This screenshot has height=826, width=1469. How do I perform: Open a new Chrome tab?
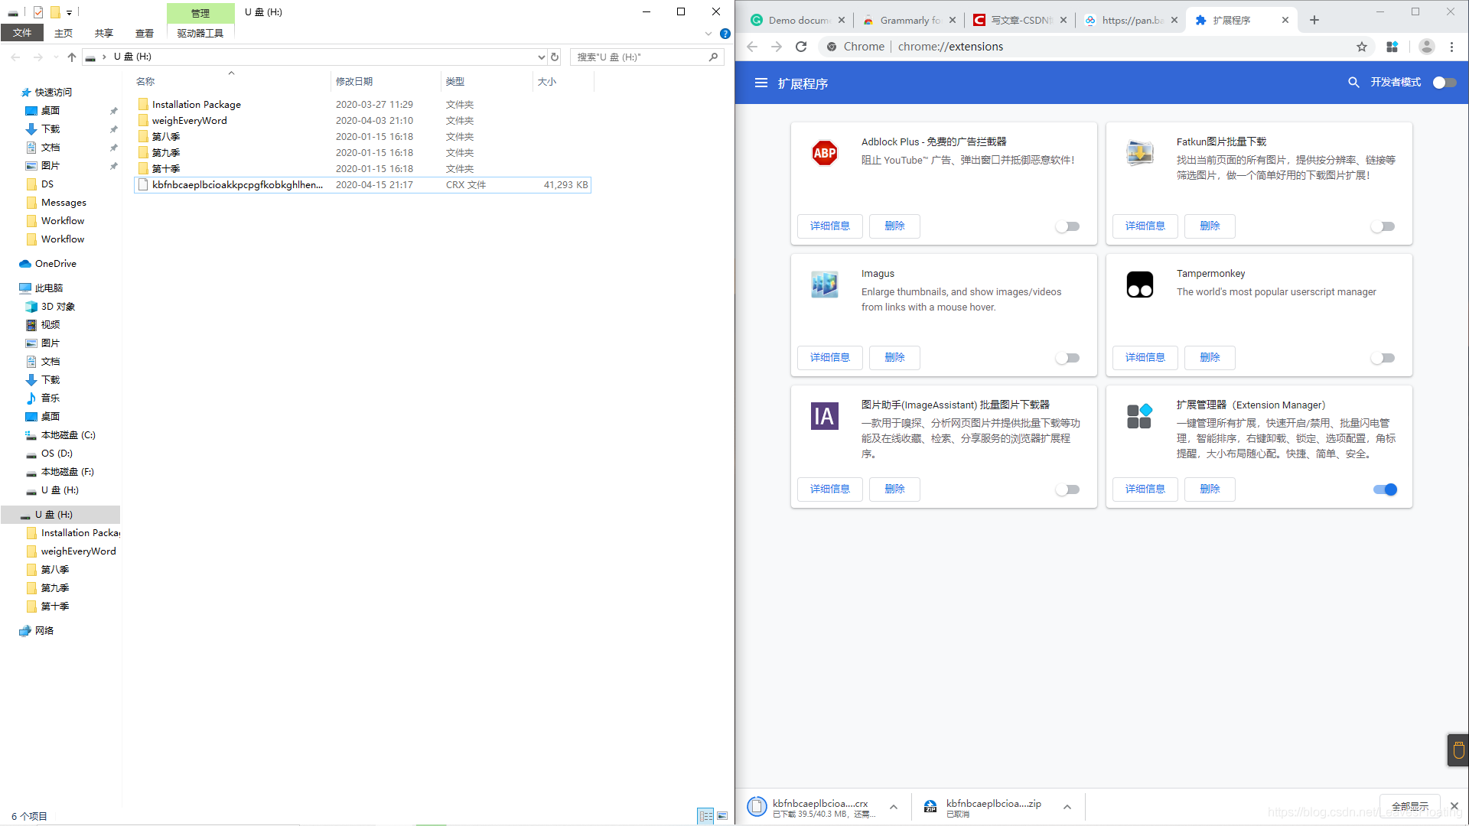click(x=1314, y=20)
